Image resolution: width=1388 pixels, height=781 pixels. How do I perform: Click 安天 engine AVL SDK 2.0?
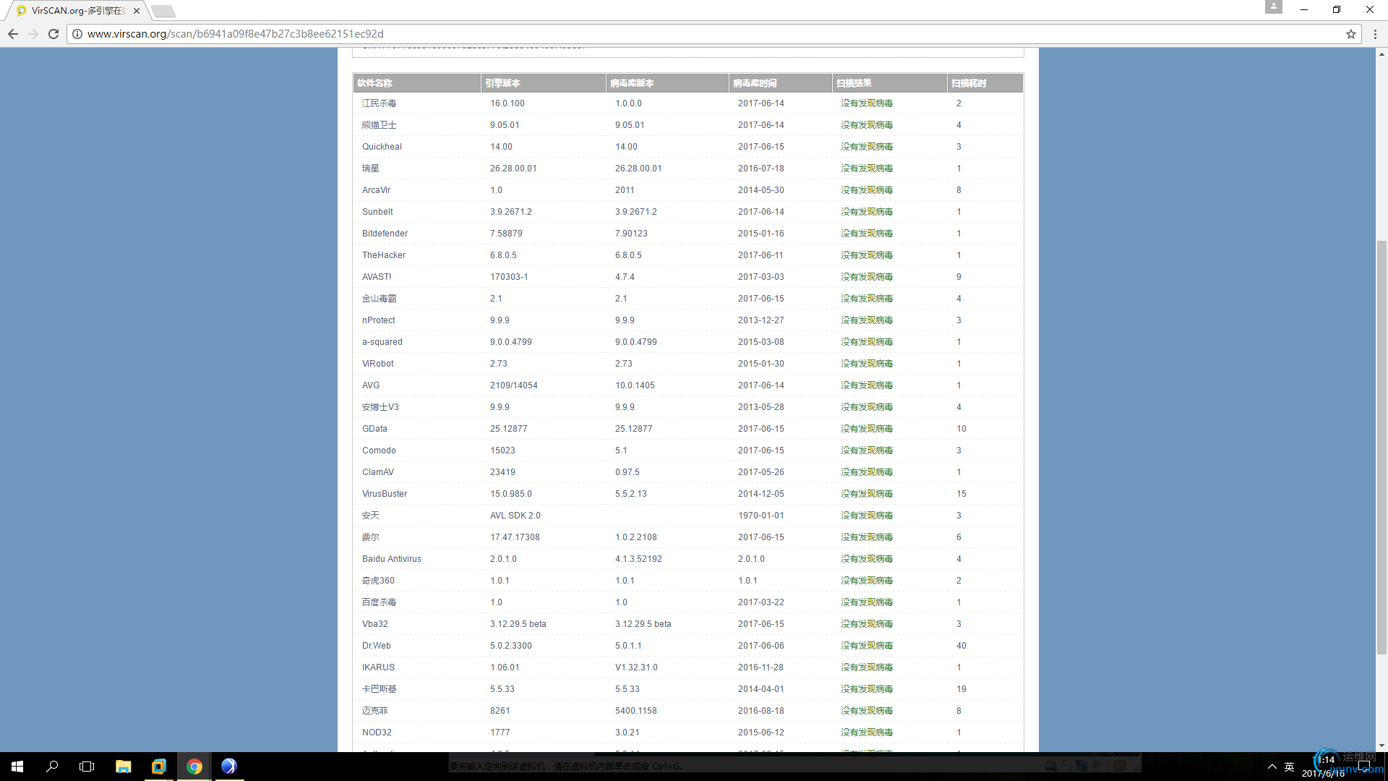coord(515,516)
